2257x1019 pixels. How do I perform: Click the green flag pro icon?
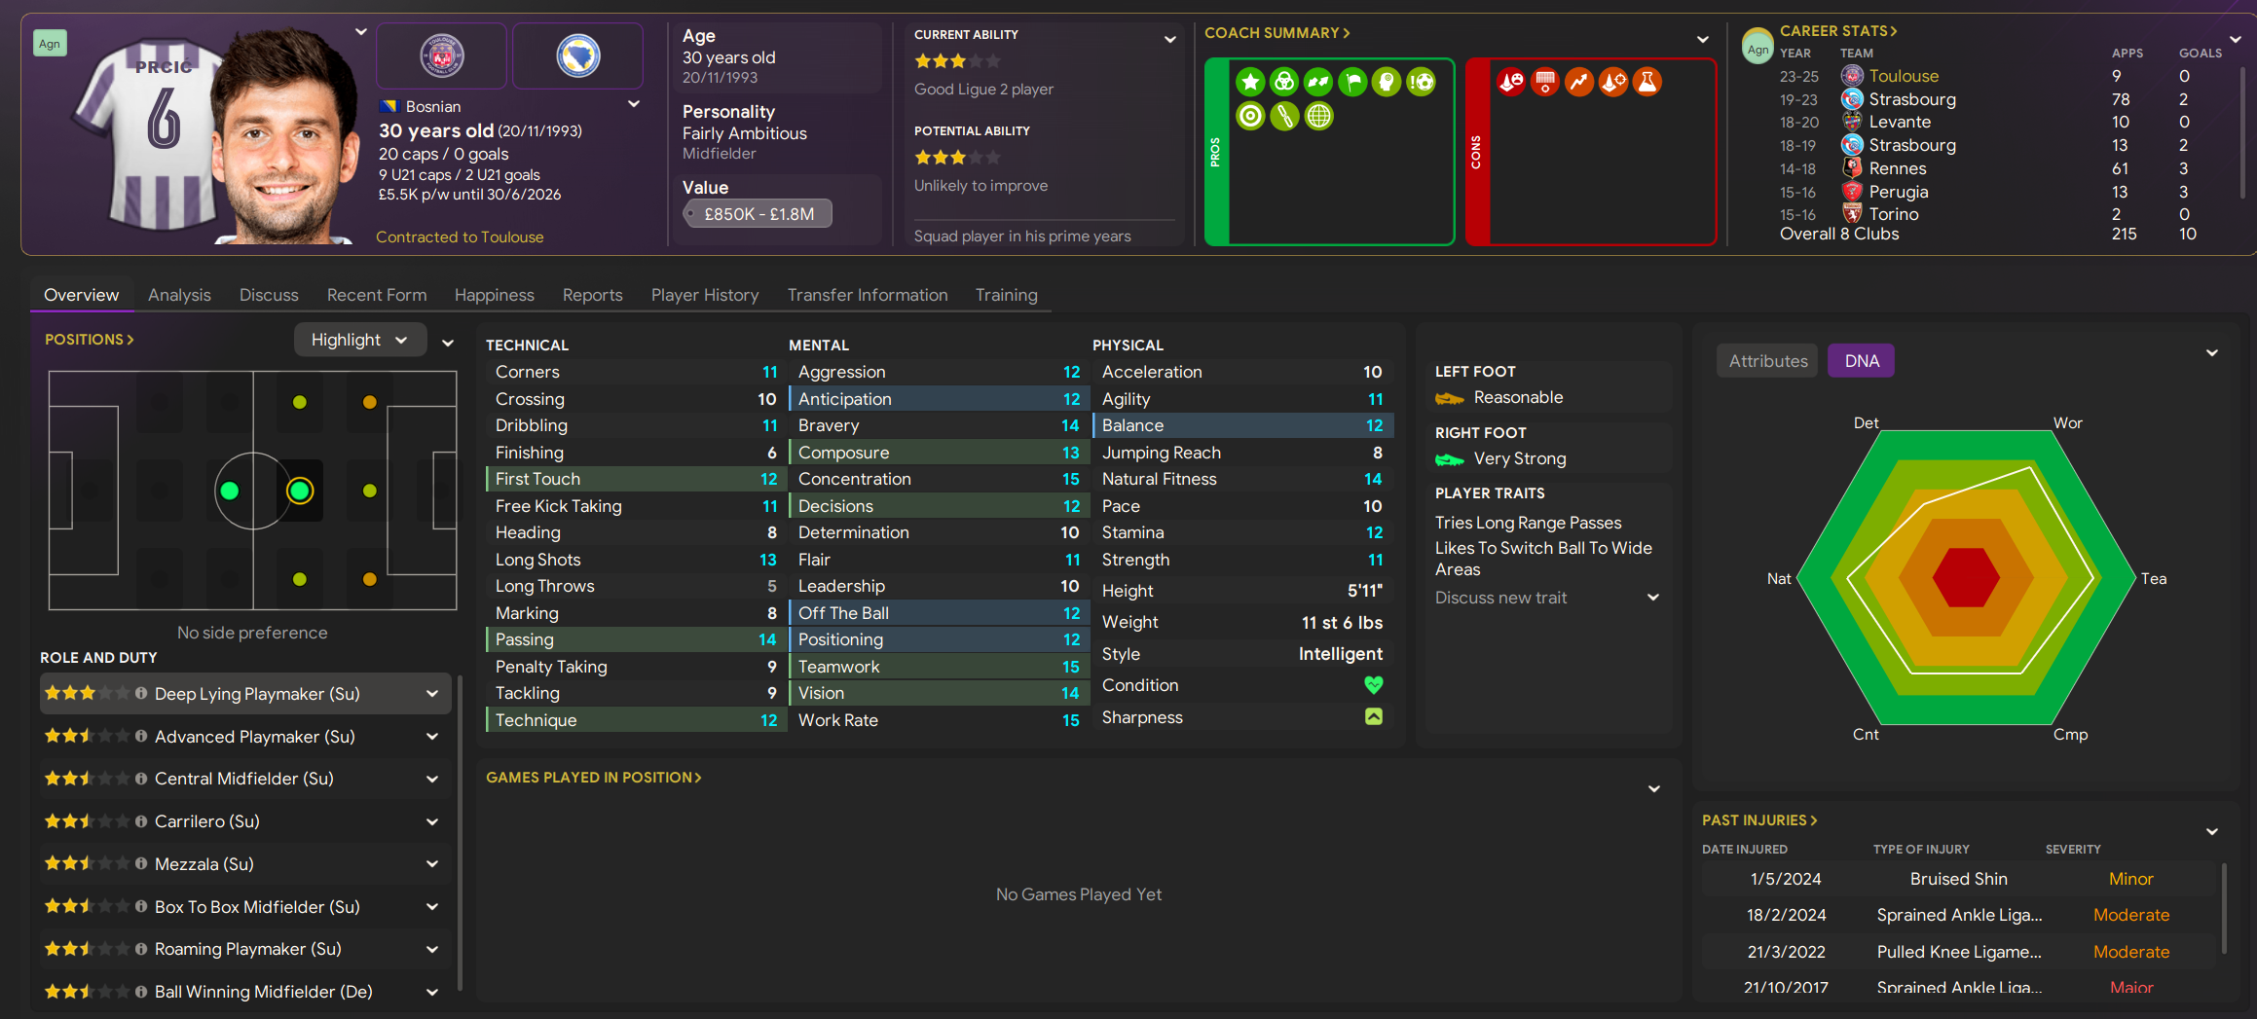pyautogui.click(x=1352, y=82)
